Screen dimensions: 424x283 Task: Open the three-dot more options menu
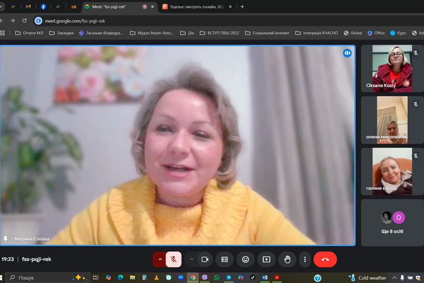pyautogui.click(x=305, y=259)
